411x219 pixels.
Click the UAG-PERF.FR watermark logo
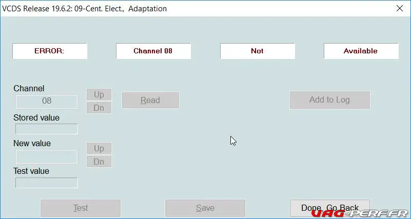(359, 213)
